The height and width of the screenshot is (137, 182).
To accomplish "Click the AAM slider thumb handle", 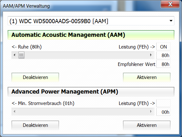I will (21, 55).
